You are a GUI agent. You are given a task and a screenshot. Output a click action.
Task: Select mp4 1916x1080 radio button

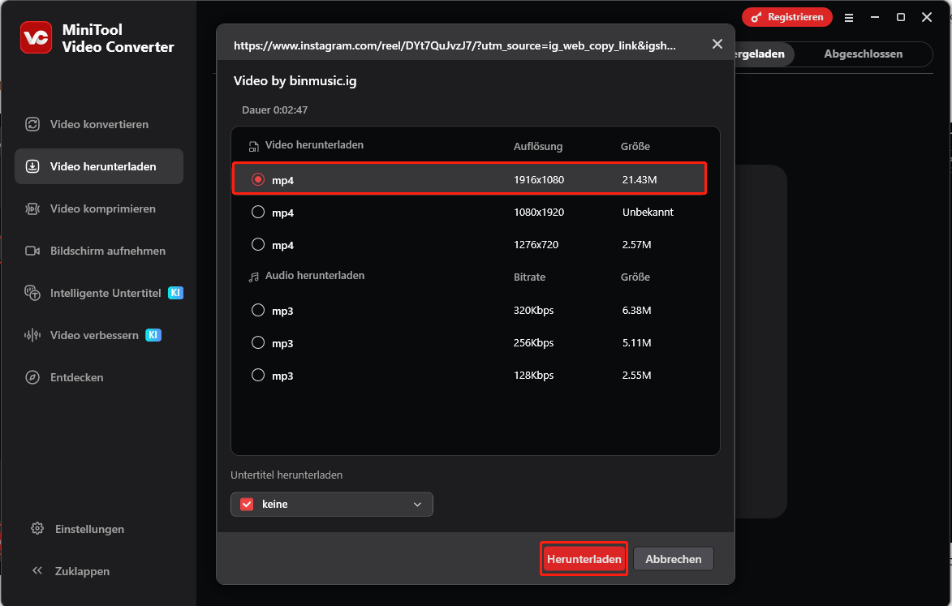coord(258,179)
